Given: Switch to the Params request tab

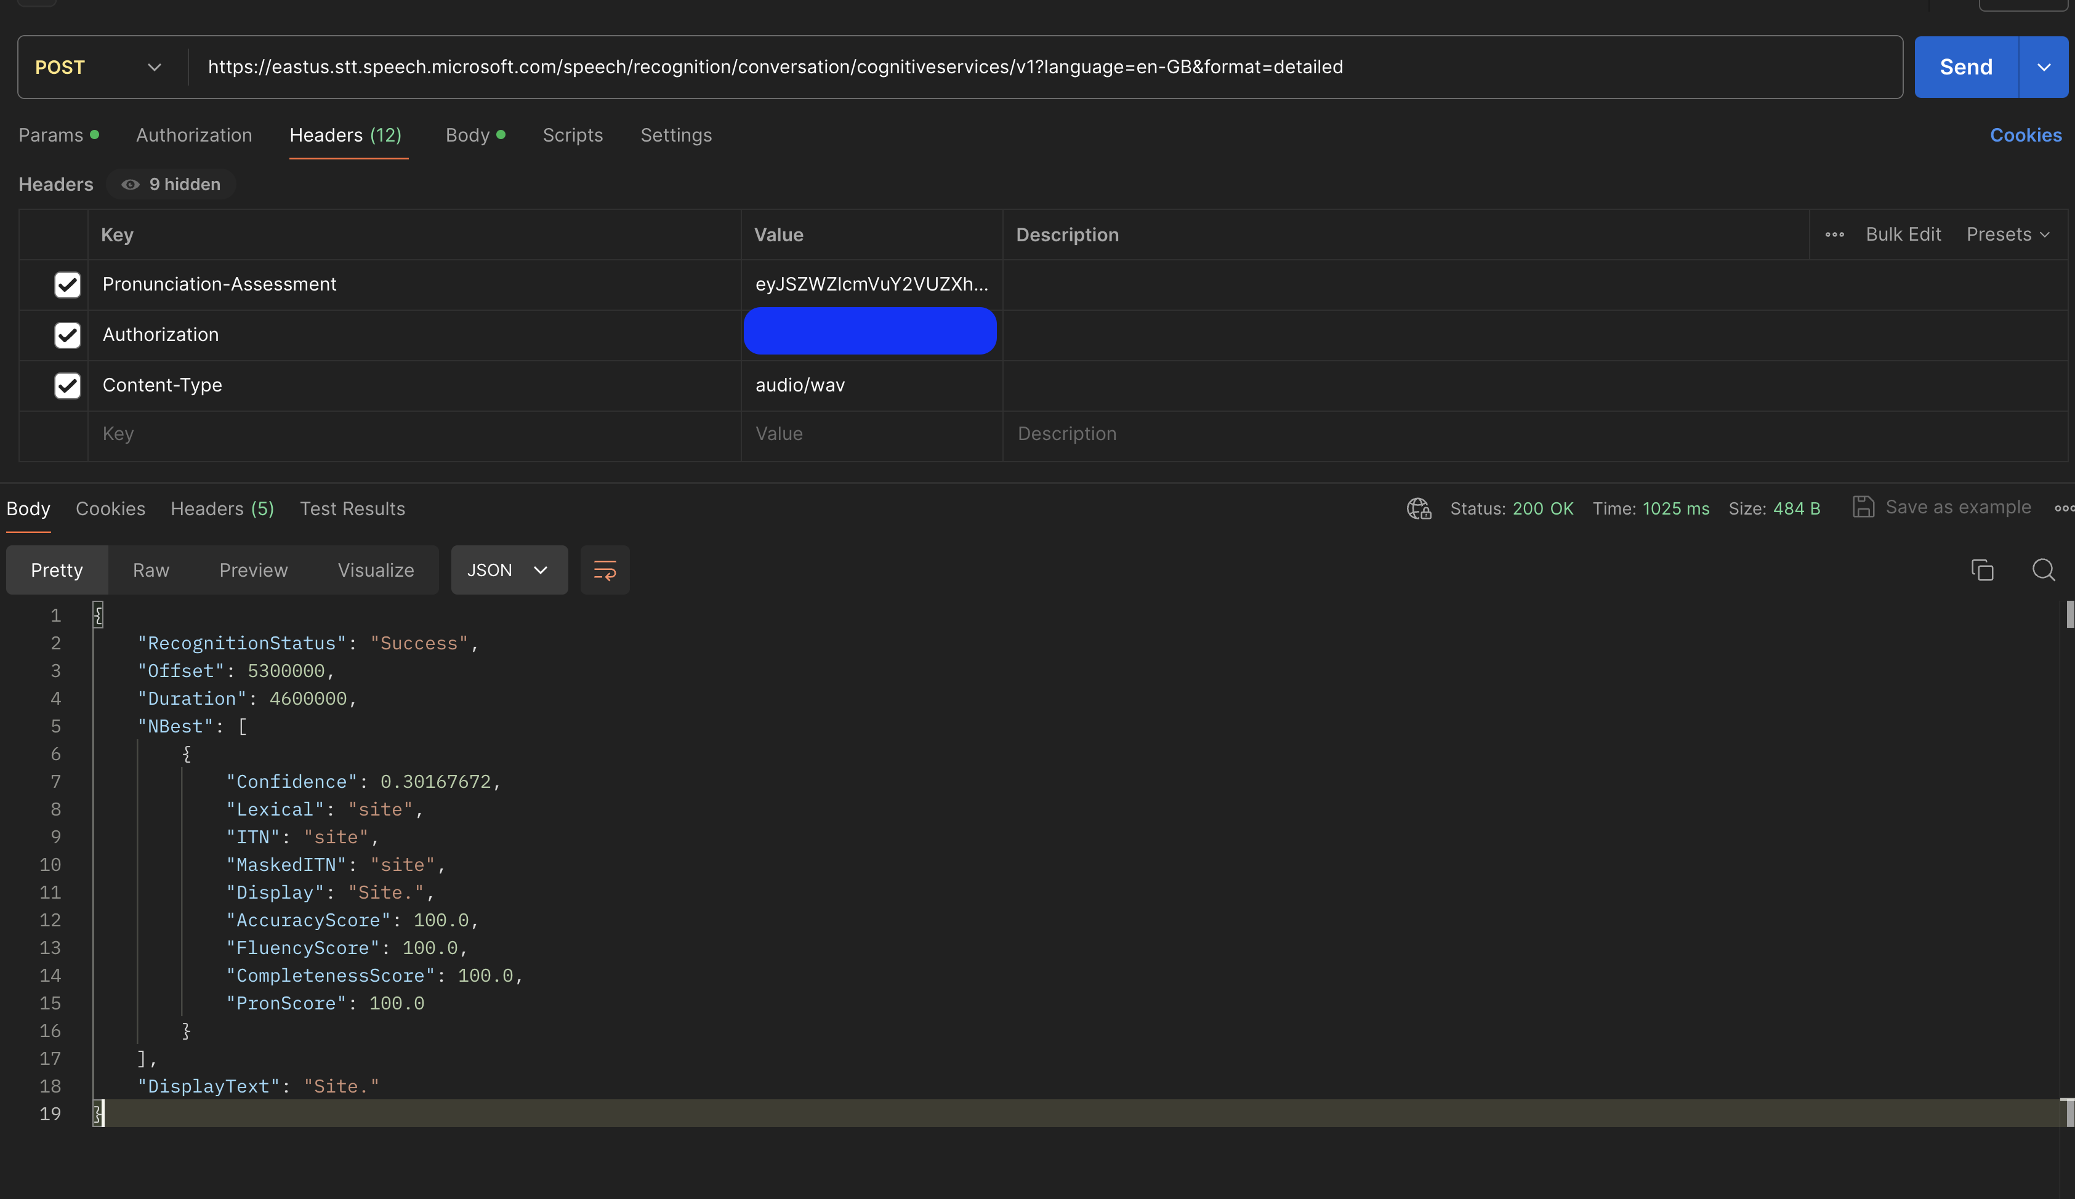Looking at the screenshot, I should [58, 135].
